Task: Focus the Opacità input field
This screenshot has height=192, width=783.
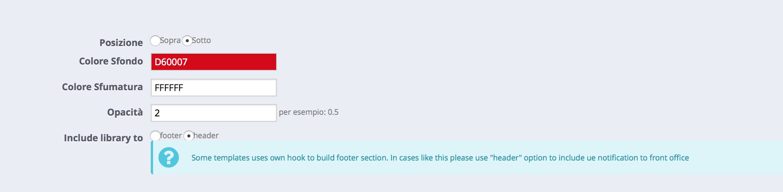Action: tap(214, 113)
